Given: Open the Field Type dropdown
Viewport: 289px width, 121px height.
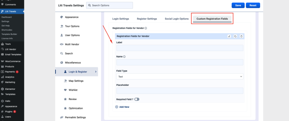Looking at the screenshot, I should click(x=179, y=76).
